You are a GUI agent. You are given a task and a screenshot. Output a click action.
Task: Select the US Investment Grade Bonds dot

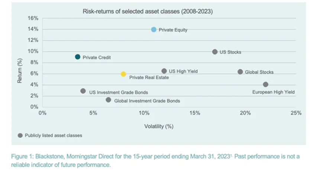pos(83,91)
